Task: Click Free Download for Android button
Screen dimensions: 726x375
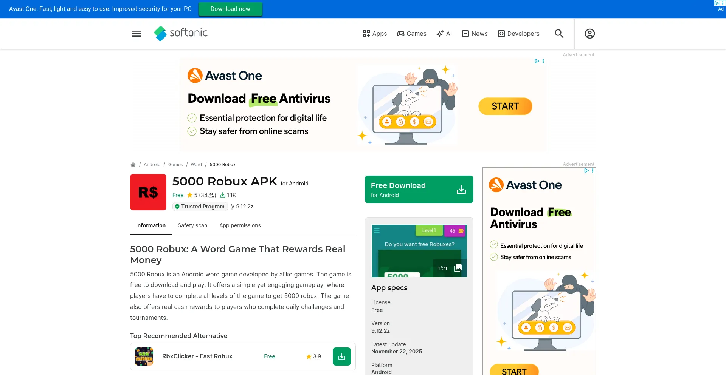Action: click(x=419, y=189)
